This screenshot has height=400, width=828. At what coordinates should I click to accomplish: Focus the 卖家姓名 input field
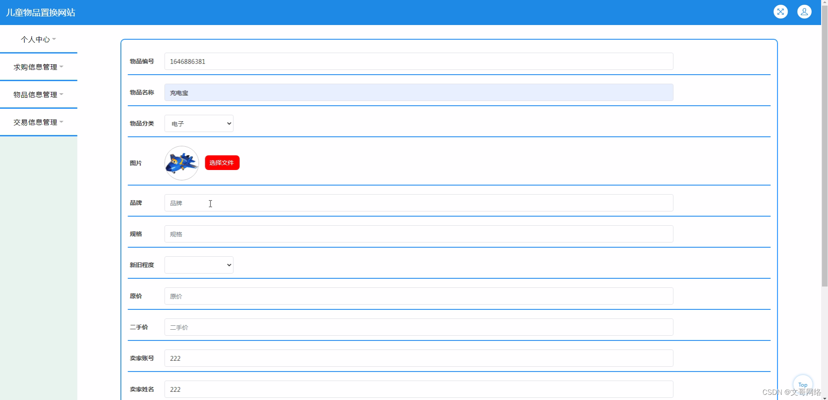(419, 389)
